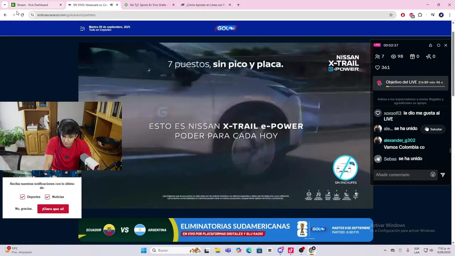
Task: Switch to Ver TyC Sports En Vivo tab
Action: pos(149,5)
